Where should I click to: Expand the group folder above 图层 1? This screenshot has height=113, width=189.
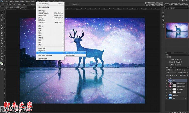point(169,78)
